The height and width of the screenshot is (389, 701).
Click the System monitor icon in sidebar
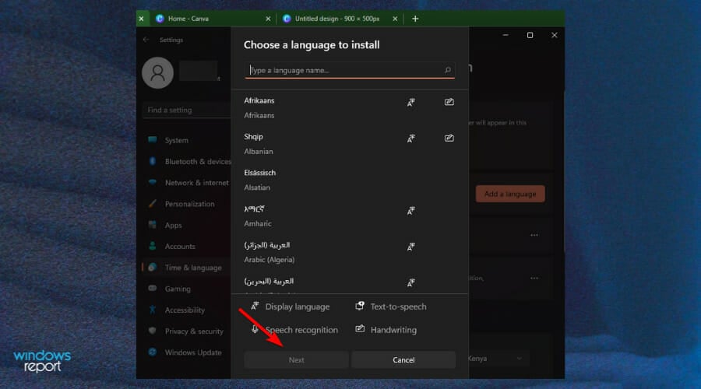point(153,139)
